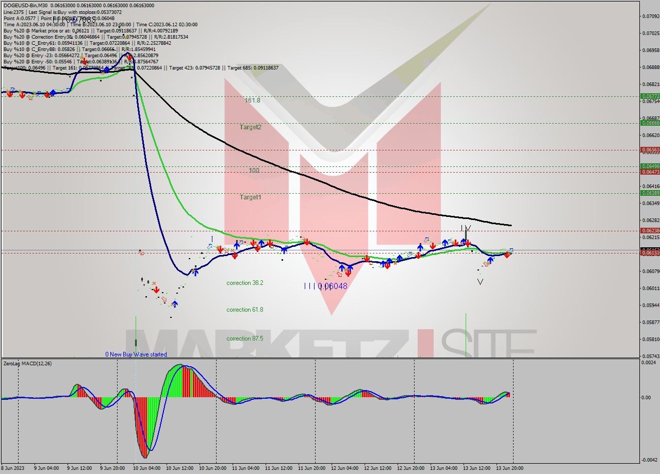Select the '0 New Buy Wave started' text
Image resolution: width=660 pixels, height=474 pixels.
coord(136,354)
